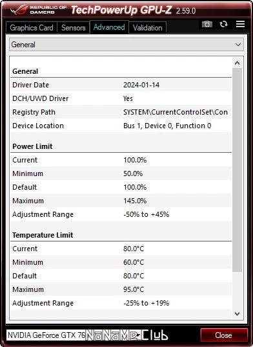Expand the General category dropdown
This screenshot has height=347, width=253.
(x=126, y=45)
